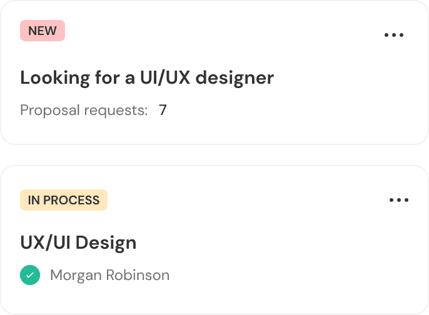Click the pink NEW status badge
The image size is (429, 315).
pos(43,31)
